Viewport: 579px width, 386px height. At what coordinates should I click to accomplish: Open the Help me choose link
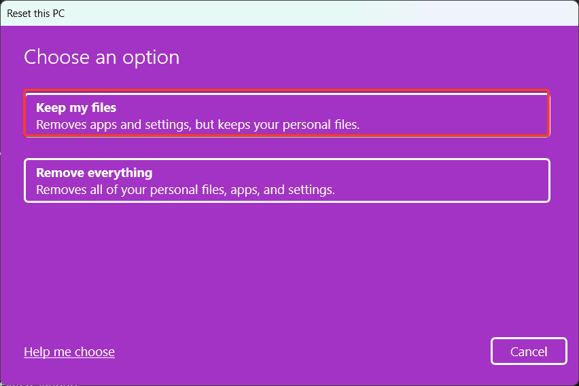pyautogui.click(x=69, y=351)
